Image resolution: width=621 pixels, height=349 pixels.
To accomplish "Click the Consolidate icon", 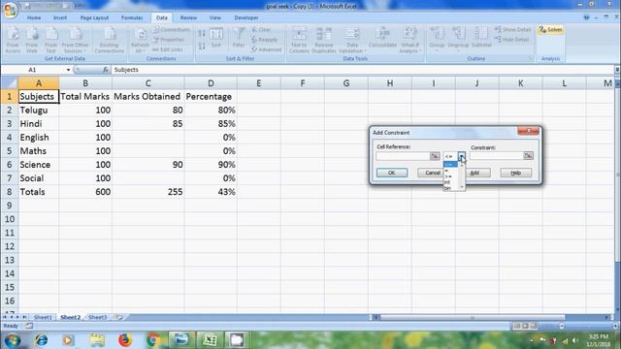I will (x=382, y=38).
